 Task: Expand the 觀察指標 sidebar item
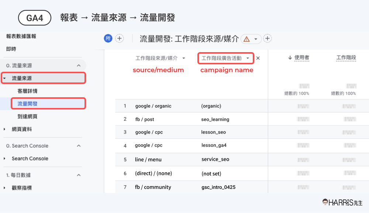pos(23,187)
